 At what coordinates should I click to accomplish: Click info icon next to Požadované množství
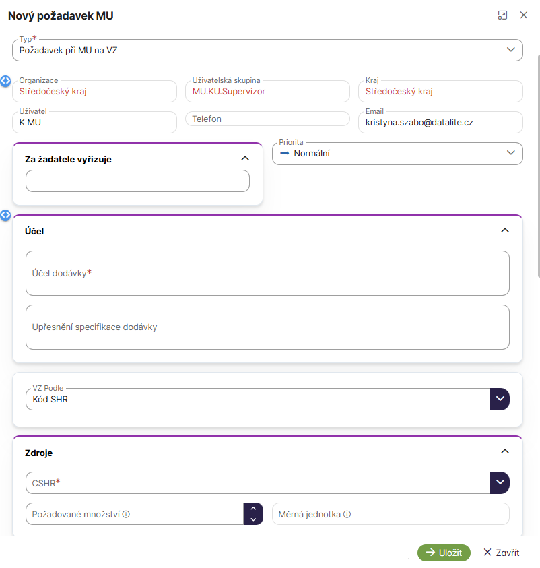[127, 514]
